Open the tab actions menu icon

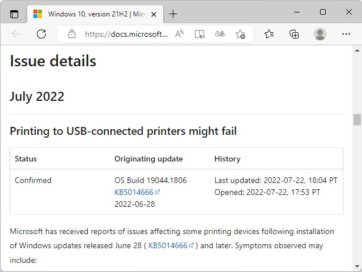pyautogui.click(x=14, y=14)
